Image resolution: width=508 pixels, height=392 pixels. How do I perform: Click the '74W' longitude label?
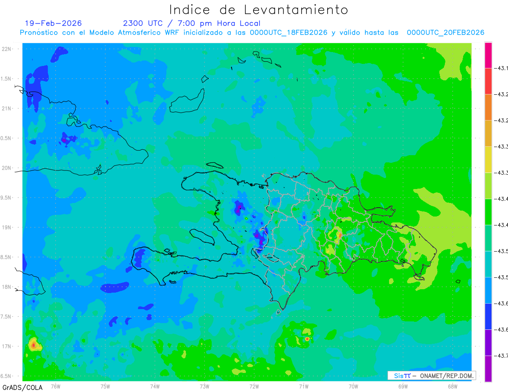(x=155, y=386)
